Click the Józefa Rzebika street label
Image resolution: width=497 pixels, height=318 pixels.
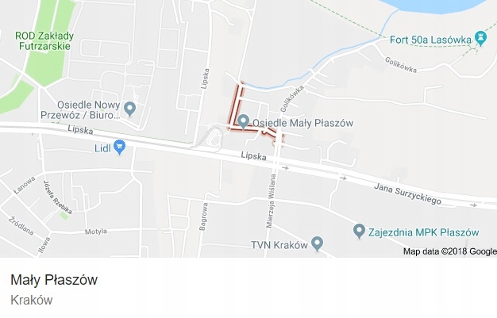(58, 197)
